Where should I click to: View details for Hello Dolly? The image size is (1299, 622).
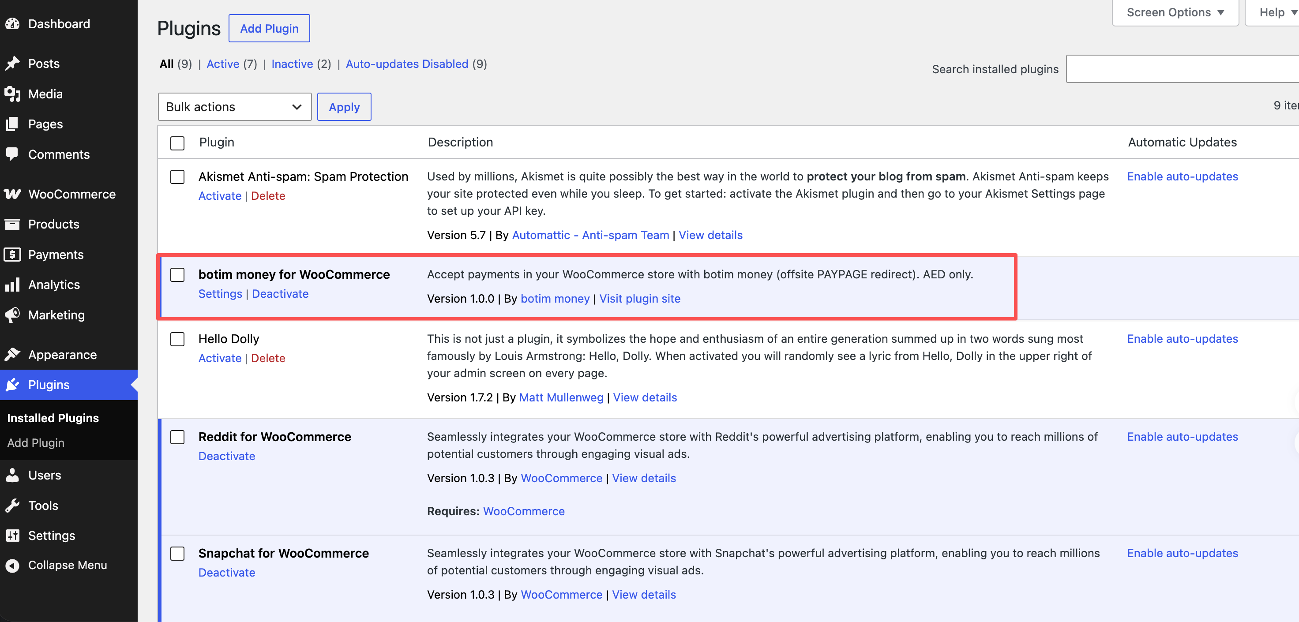645,398
